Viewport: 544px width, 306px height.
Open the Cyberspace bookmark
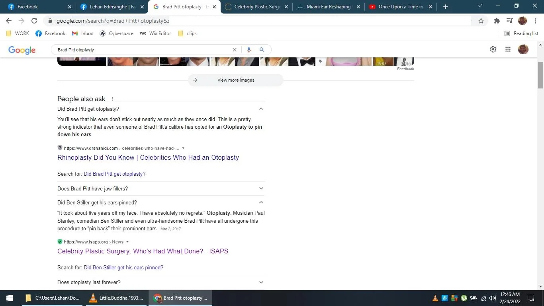116,33
